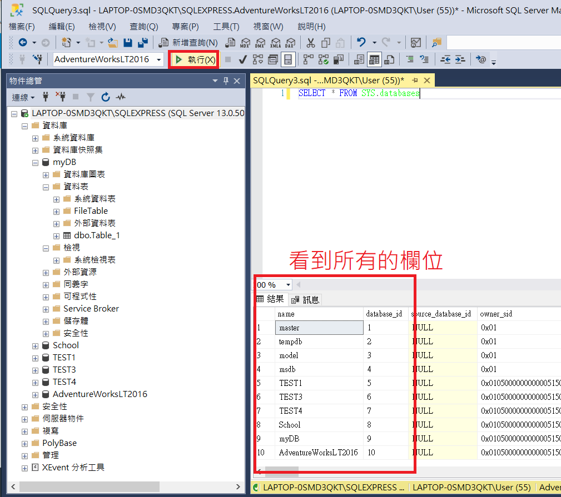This screenshot has height=497, width=561.
Task: Open the Query Options icon
Action: tap(273, 59)
